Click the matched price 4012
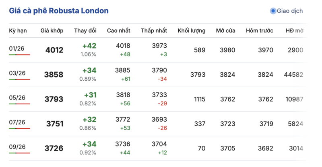The height and width of the screenshot is (167, 322). [x=54, y=50]
